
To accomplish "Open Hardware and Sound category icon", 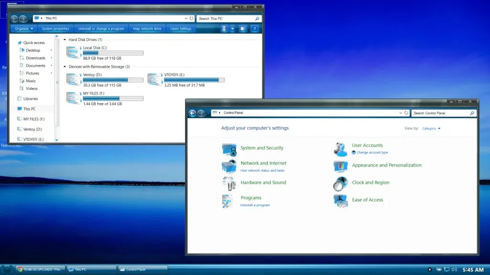I will click(229, 184).
